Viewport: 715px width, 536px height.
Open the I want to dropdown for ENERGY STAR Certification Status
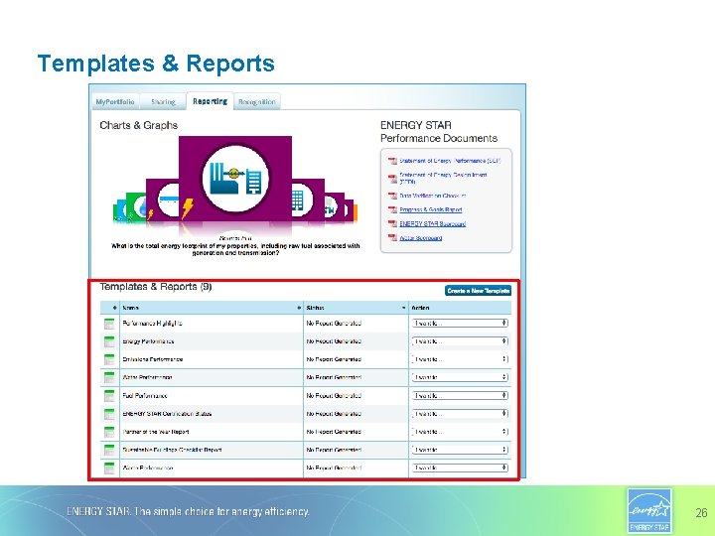(x=460, y=413)
